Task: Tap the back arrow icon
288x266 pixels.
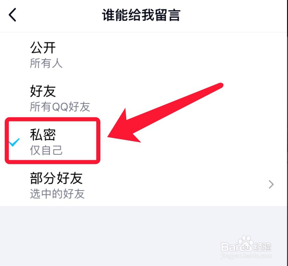Action: click(13, 15)
